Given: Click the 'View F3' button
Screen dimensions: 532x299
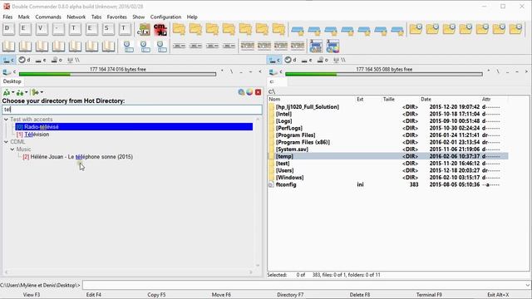Looking at the screenshot, I should [32, 295].
